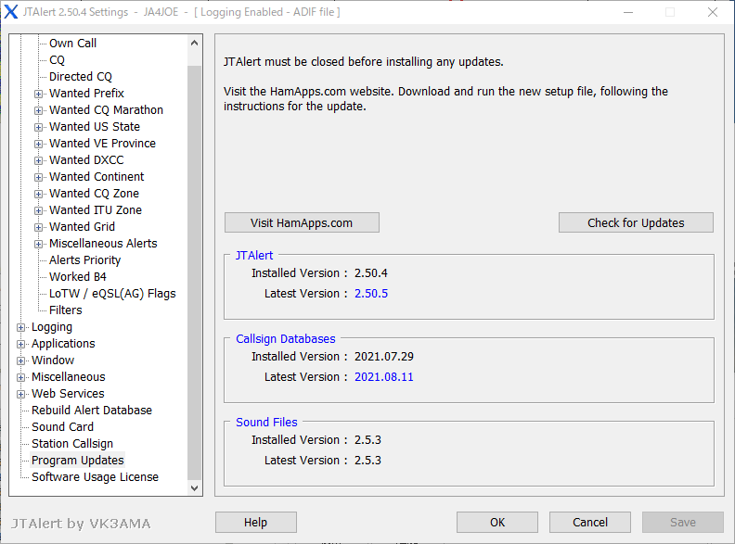
Task: Expand the Logging section
Action: point(21,327)
